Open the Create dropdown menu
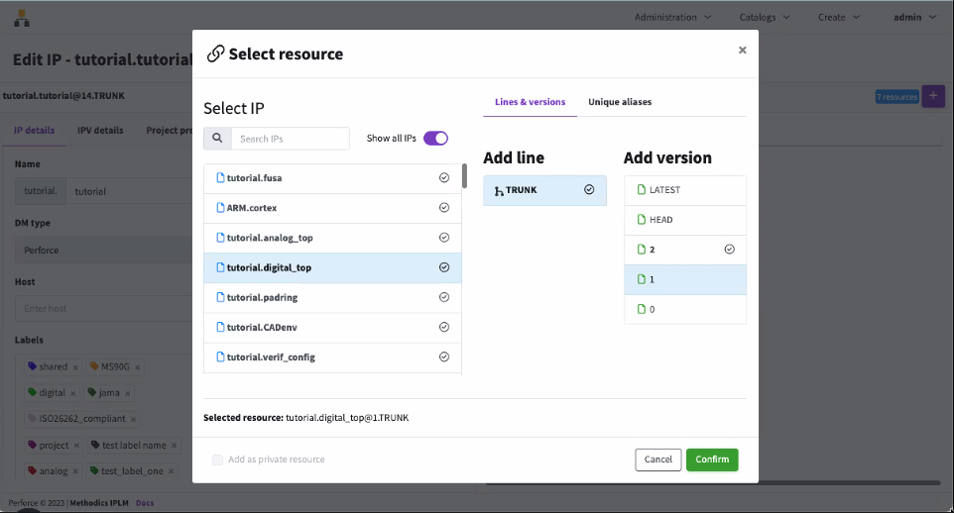 click(x=838, y=17)
